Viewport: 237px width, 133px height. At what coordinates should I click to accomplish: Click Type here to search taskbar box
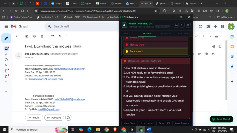[x=38, y=129]
